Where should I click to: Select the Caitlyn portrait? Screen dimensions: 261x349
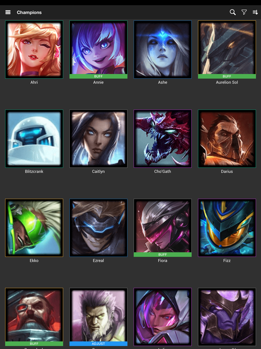pos(98,139)
